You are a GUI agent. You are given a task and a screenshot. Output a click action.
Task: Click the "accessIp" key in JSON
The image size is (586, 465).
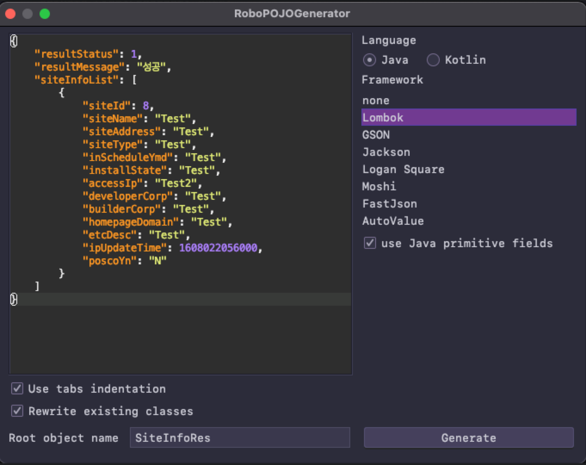click(x=113, y=183)
